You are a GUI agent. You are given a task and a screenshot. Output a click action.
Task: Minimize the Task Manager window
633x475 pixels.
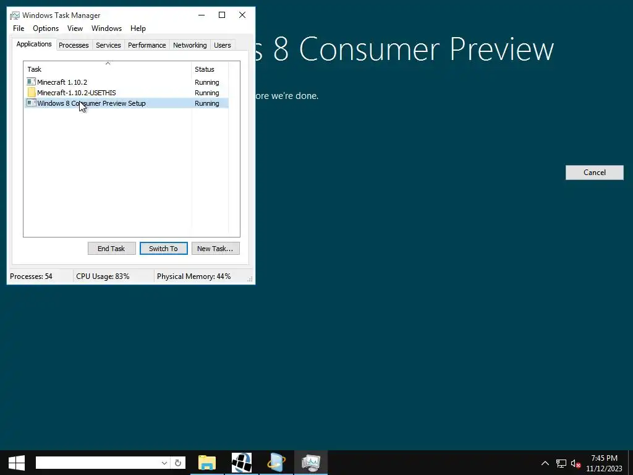pos(202,15)
